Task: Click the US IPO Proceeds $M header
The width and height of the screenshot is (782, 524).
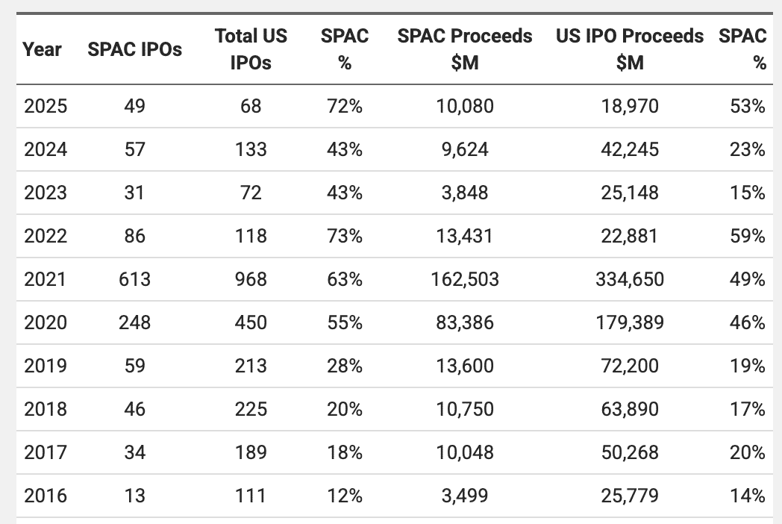Action: point(630,49)
